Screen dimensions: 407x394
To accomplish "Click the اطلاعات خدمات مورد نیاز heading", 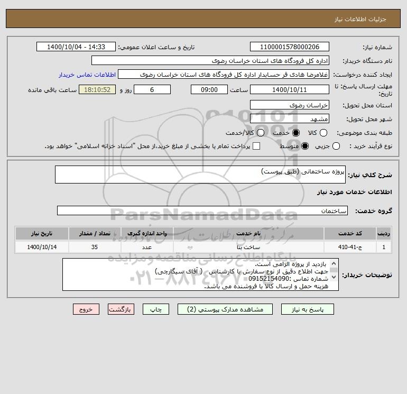I will (x=354, y=192).
